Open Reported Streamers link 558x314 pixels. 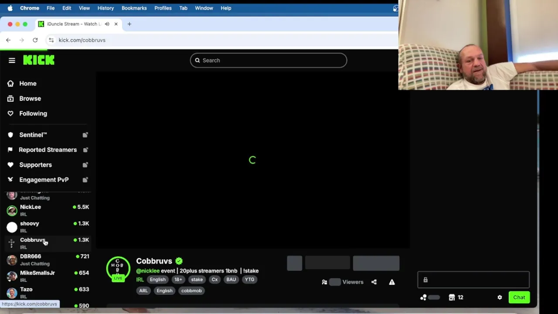coord(48,150)
